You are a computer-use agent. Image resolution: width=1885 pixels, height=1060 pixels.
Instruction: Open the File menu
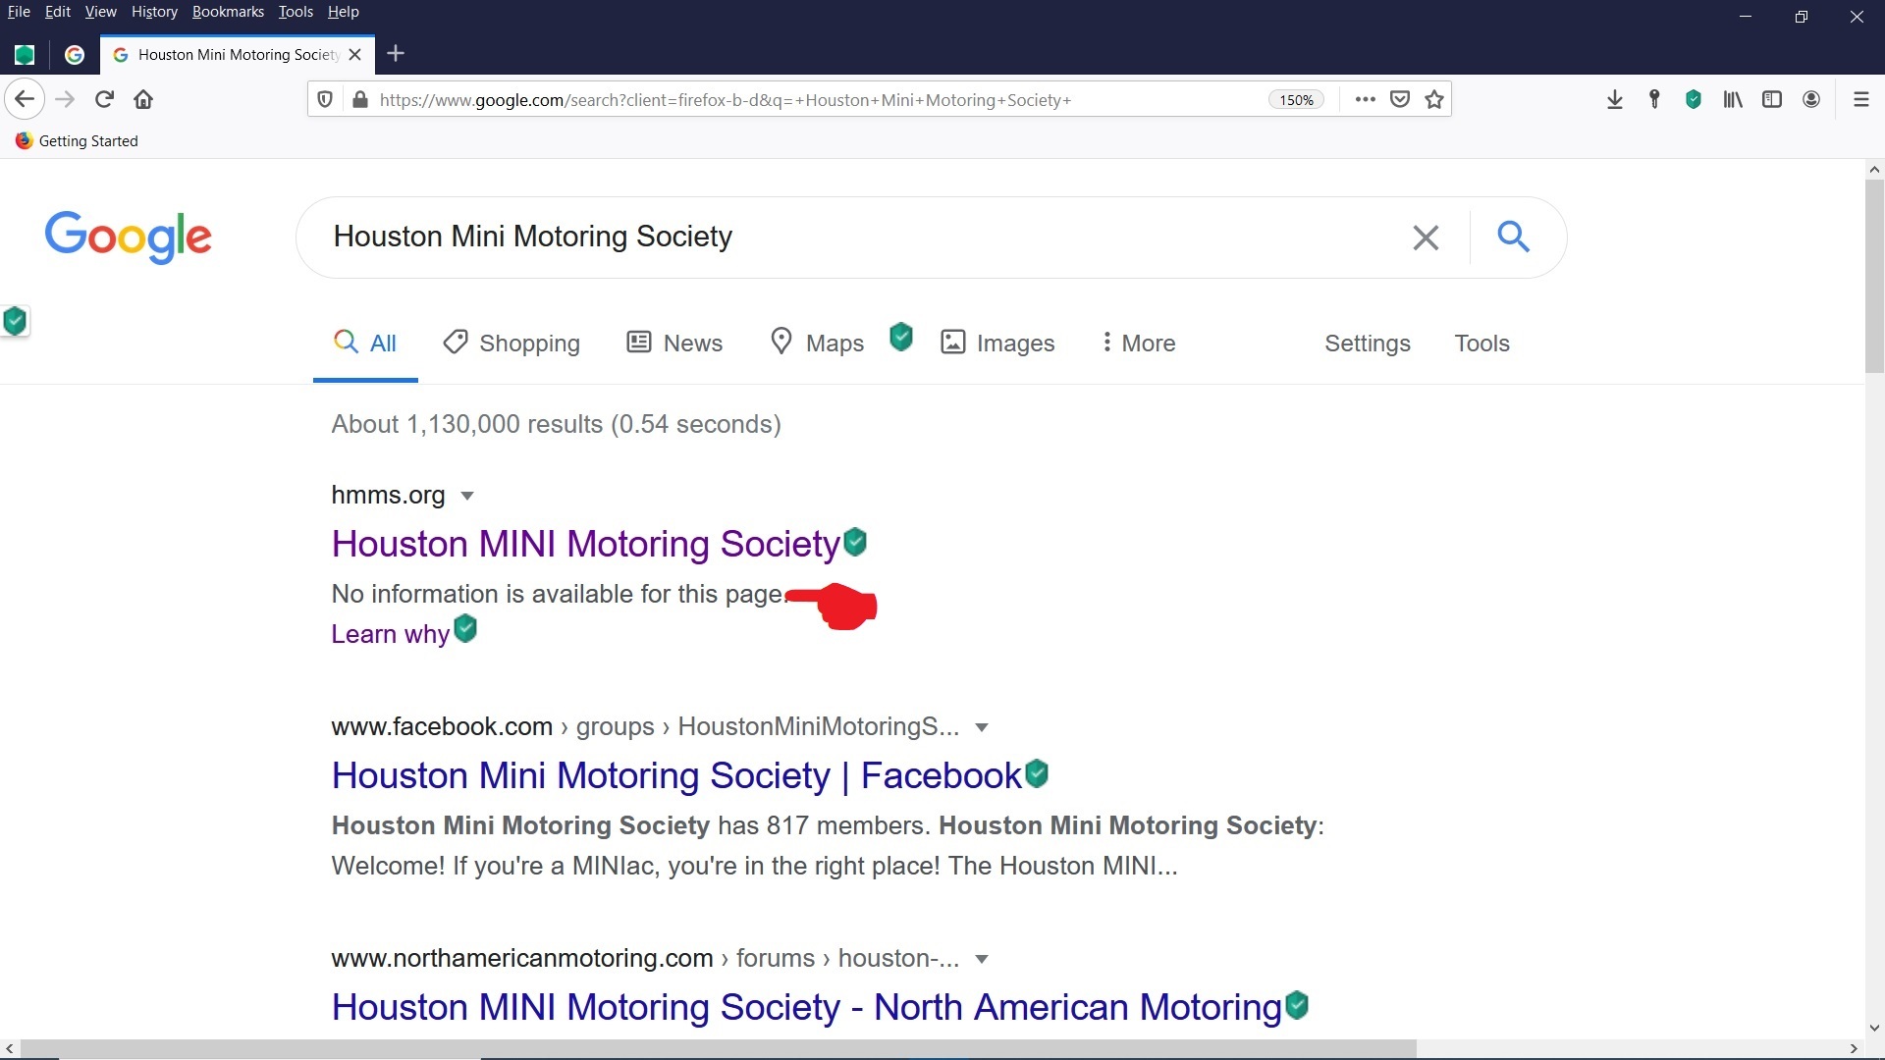(x=19, y=12)
